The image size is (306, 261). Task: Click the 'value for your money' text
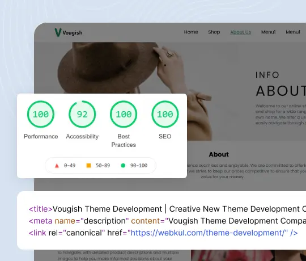point(222,177)
